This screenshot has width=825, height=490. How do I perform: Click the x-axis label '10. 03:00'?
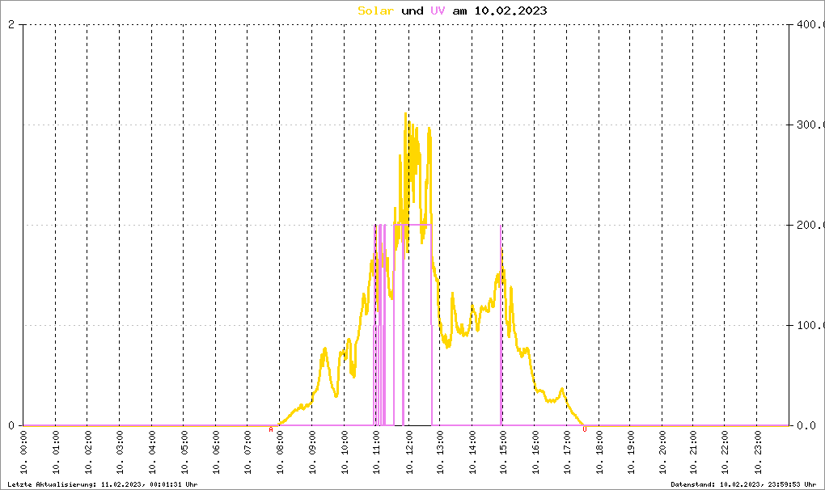(120, 452)
